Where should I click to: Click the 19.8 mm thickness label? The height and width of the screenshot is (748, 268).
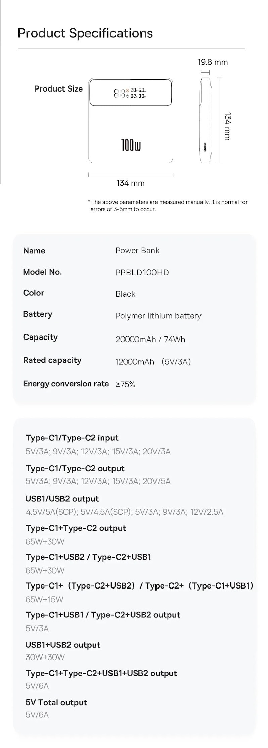pos(213,62)
